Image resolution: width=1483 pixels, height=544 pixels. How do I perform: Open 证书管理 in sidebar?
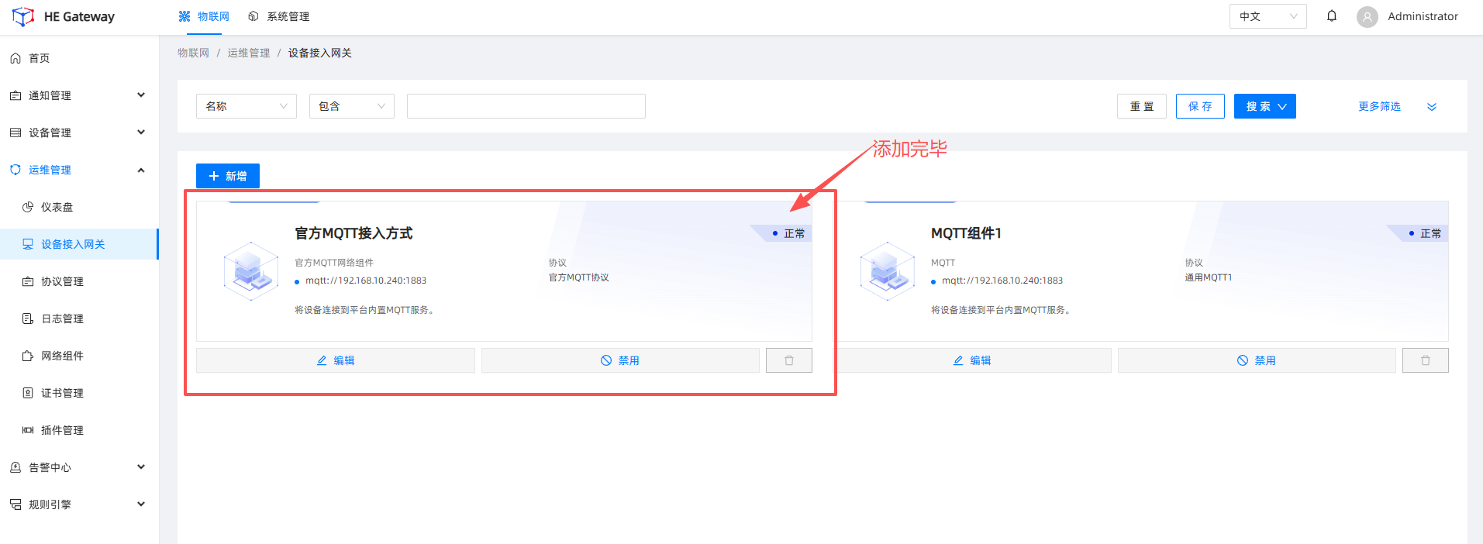click(79, 393)
